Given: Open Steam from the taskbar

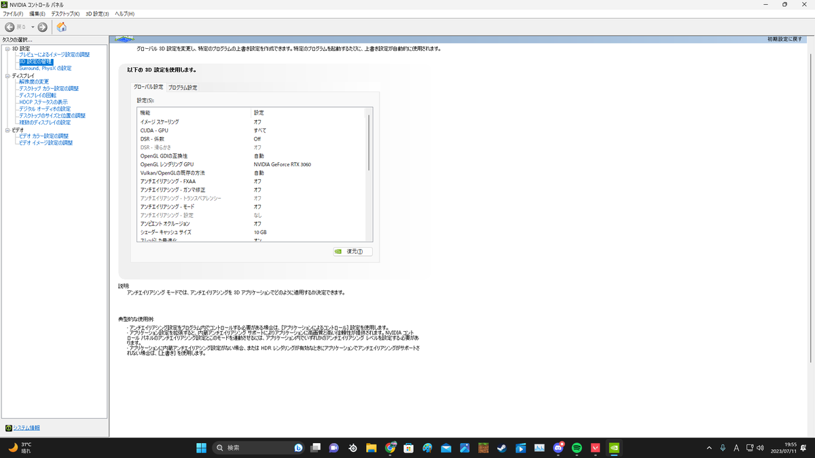Looking at the screenshot, I should tap(502, 448).
